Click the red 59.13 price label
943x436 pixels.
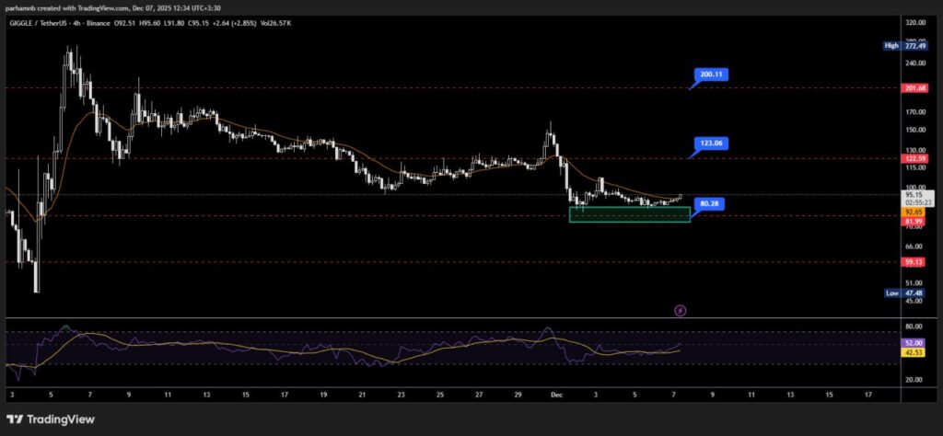click(x=915, y=261)
